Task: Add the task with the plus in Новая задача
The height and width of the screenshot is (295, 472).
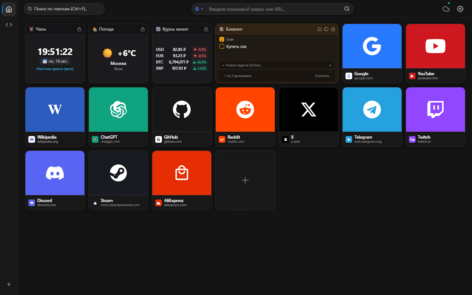Action: coord(330,65)
